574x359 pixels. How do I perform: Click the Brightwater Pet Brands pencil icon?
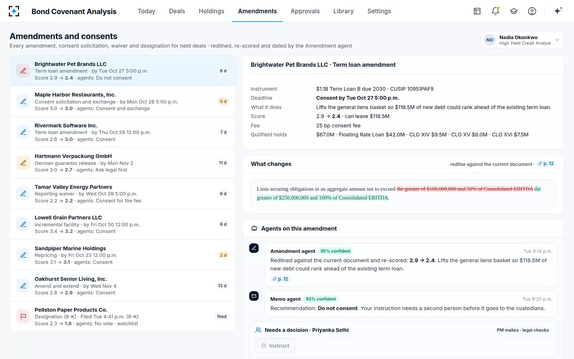(23, 71)
